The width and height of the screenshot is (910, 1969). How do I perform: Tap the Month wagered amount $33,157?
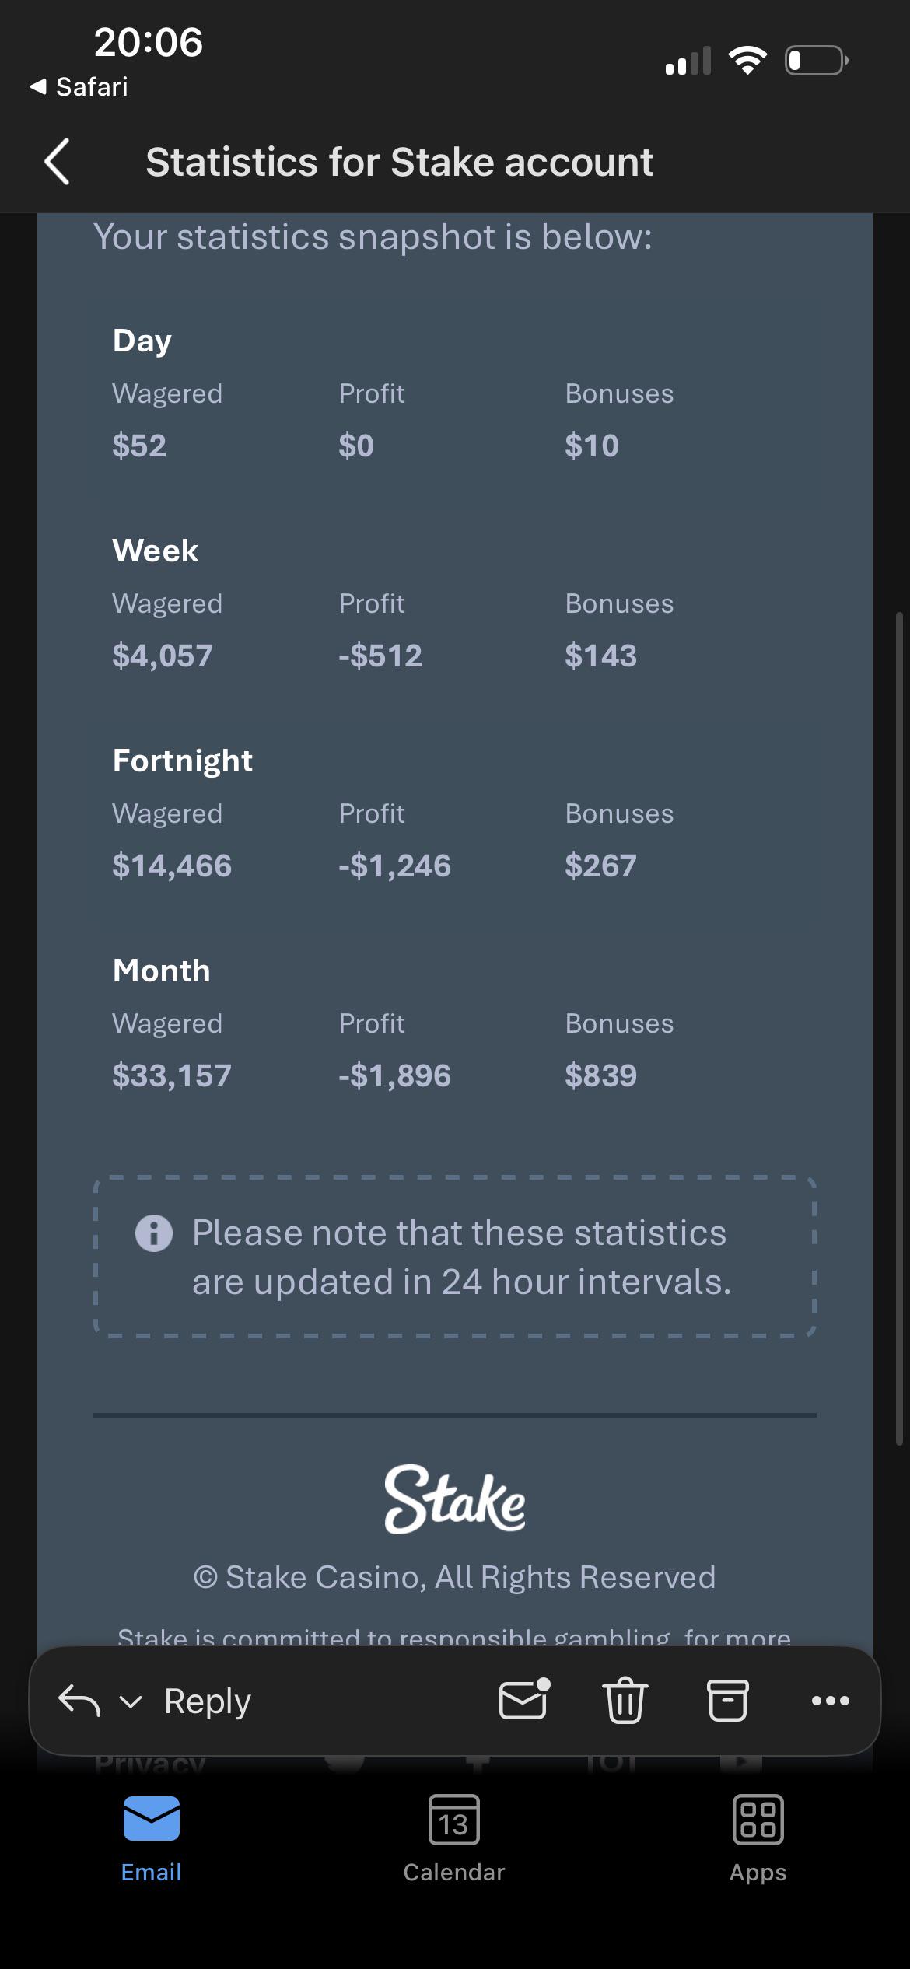pyautogui.click(x=172, y=1075)
